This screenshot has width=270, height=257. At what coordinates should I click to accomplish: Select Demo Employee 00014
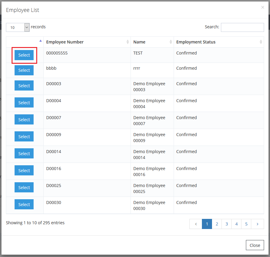[24, 154]
